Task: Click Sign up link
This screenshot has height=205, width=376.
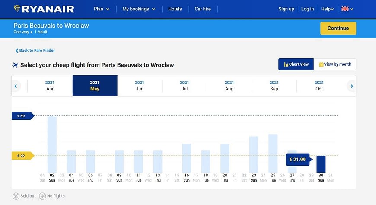Action: 286,9
